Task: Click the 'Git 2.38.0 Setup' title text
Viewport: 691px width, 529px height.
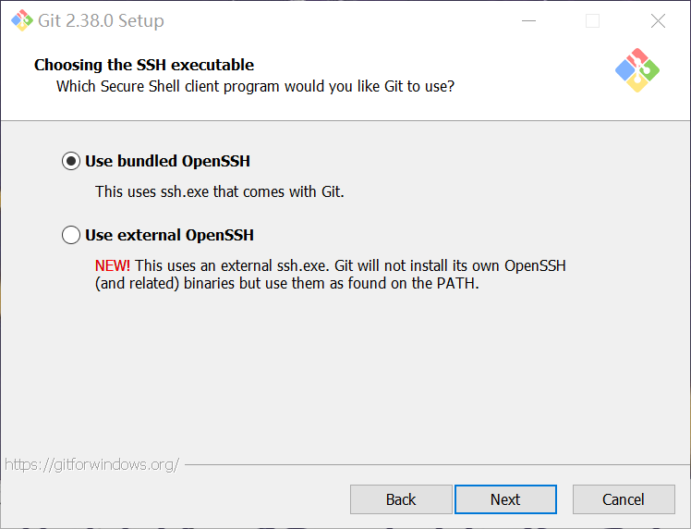Action: 101,20
